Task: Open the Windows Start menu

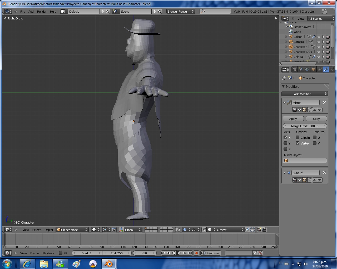Action: (7, 263)
